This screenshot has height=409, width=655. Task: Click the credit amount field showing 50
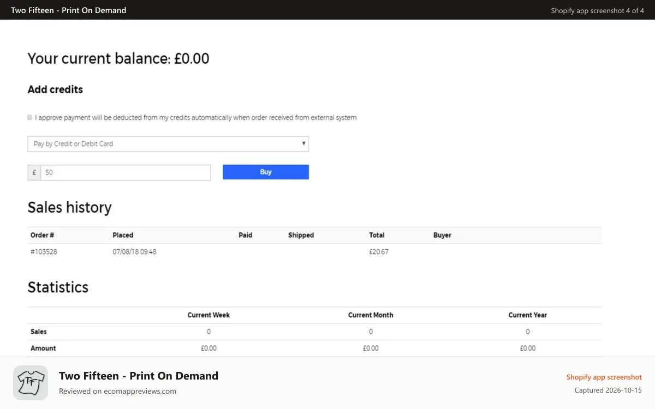pyautogui.click(x=126, y=172)
